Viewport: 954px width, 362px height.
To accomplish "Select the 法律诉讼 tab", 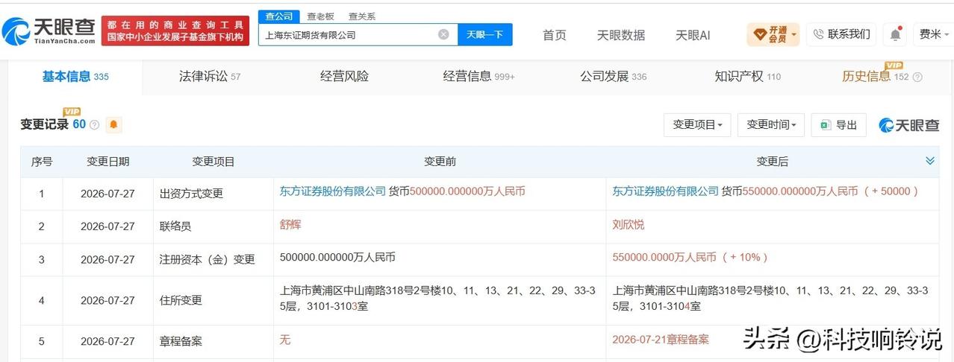I will (210, 76).
